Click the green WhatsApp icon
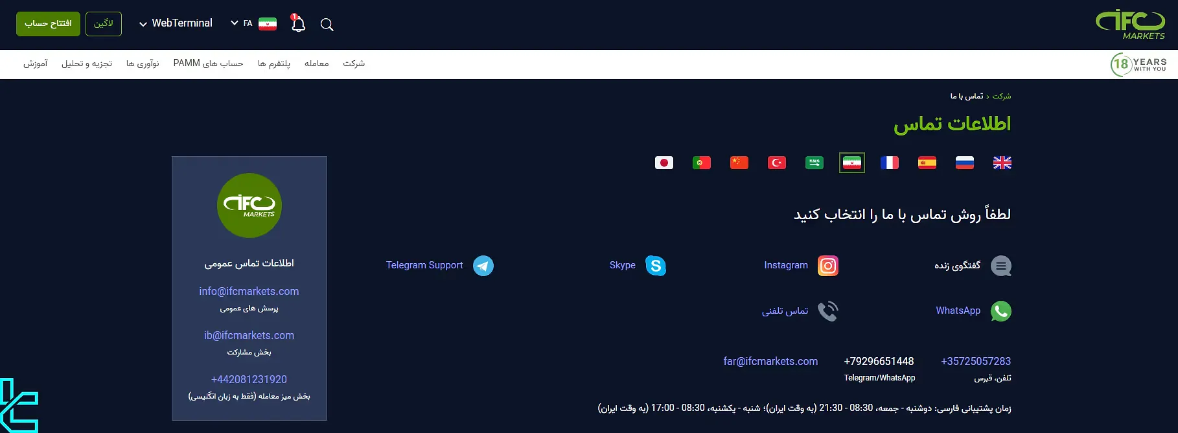This screenshot has width=1178, height=433. click(x=1001, y=311)
